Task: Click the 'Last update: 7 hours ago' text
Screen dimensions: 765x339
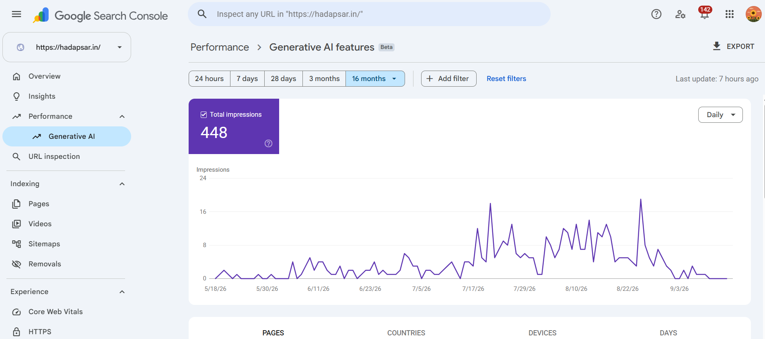Action: click(x=717, y=79)
